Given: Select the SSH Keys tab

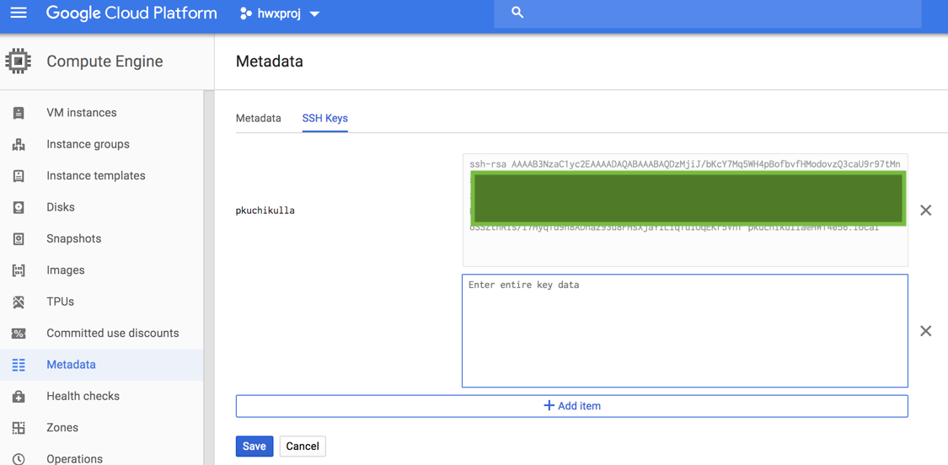Looking at the screenshot, I should pos(324,118).
